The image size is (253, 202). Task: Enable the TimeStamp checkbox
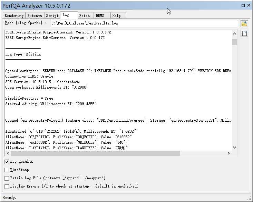7,170
